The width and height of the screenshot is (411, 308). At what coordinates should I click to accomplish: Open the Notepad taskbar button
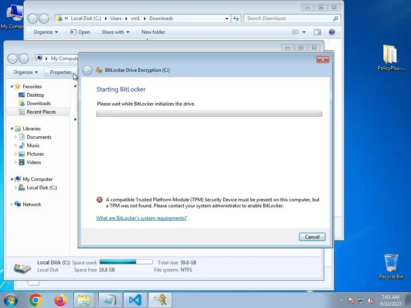[110, 300]
